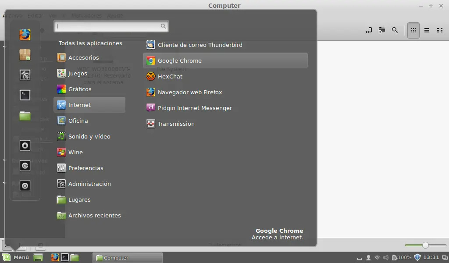Click the Menú button on the panel
Screen dimensions: 449x263
(x=16, y=257)
